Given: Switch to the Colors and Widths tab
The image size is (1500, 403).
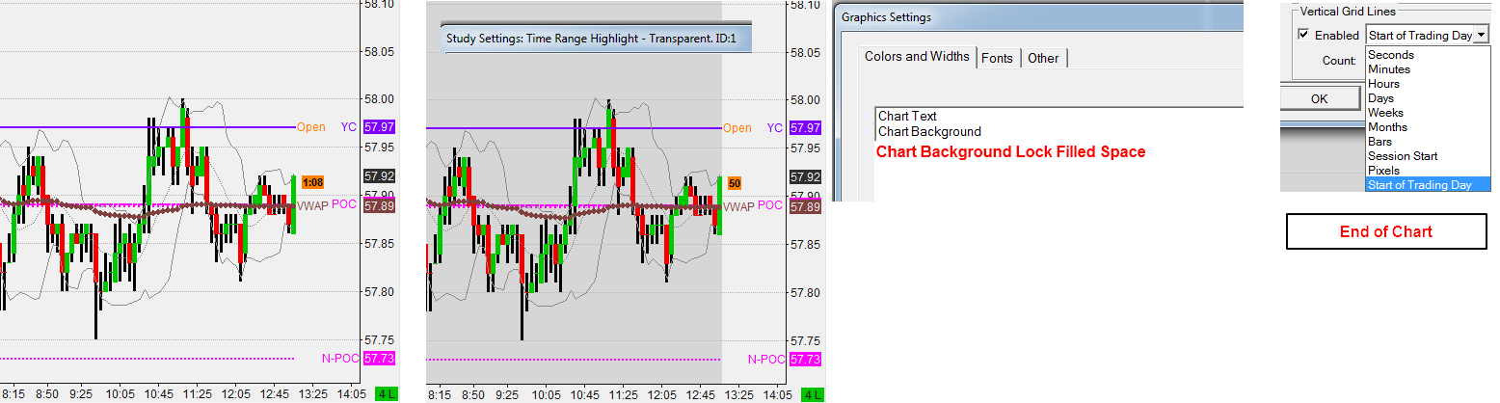Looking at the screenshot, I should tap(917, 57).
